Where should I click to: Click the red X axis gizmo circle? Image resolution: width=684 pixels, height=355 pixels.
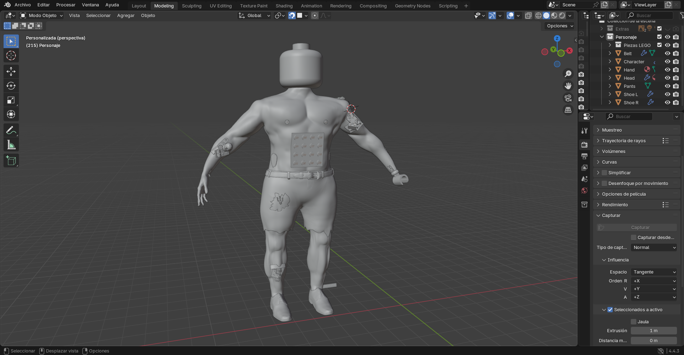(570, 51)
